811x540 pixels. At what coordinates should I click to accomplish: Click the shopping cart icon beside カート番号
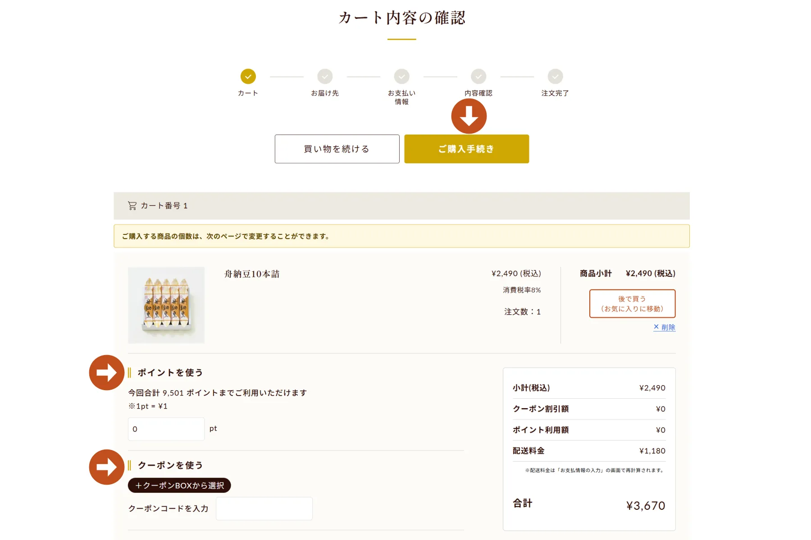(x=132, y=206)
